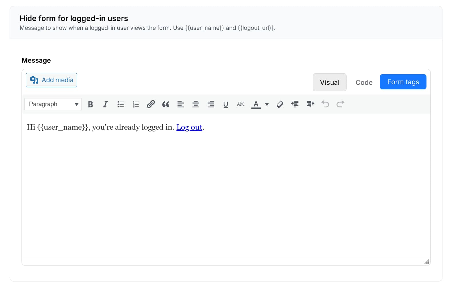453x287 pixels.
Task: Toggle bold formatting
Action: [x=90, y=104]
